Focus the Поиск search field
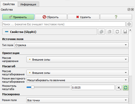135x104 pixels. click(x=64, y=24)
